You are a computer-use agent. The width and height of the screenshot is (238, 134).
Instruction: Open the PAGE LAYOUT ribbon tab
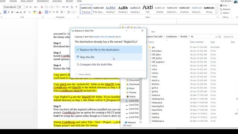(x=27, y=1)
